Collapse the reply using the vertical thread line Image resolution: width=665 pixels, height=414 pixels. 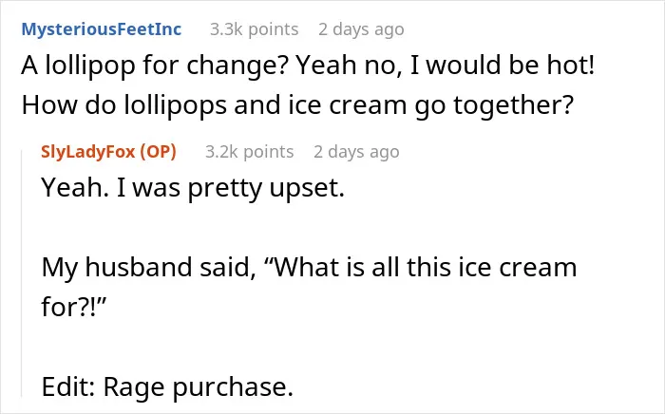click(22, 273)
